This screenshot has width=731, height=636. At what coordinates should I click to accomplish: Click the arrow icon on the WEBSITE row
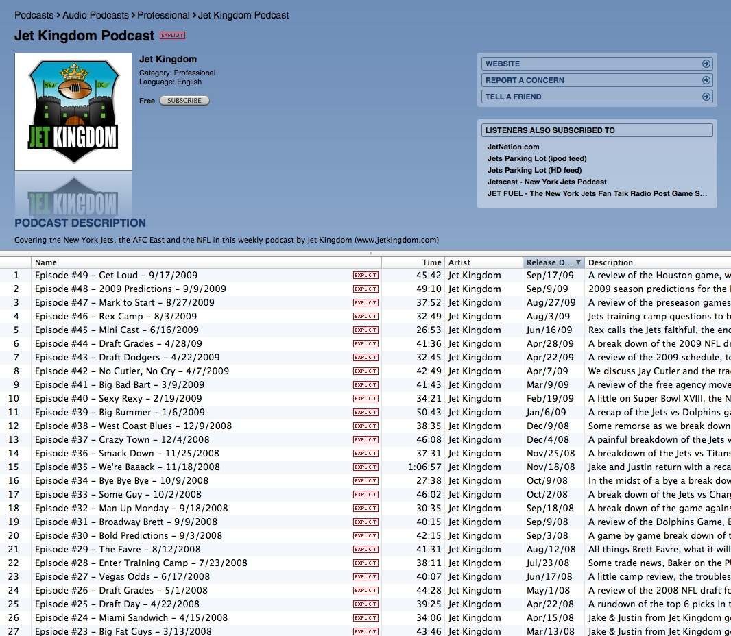click(x=706, y=64)
